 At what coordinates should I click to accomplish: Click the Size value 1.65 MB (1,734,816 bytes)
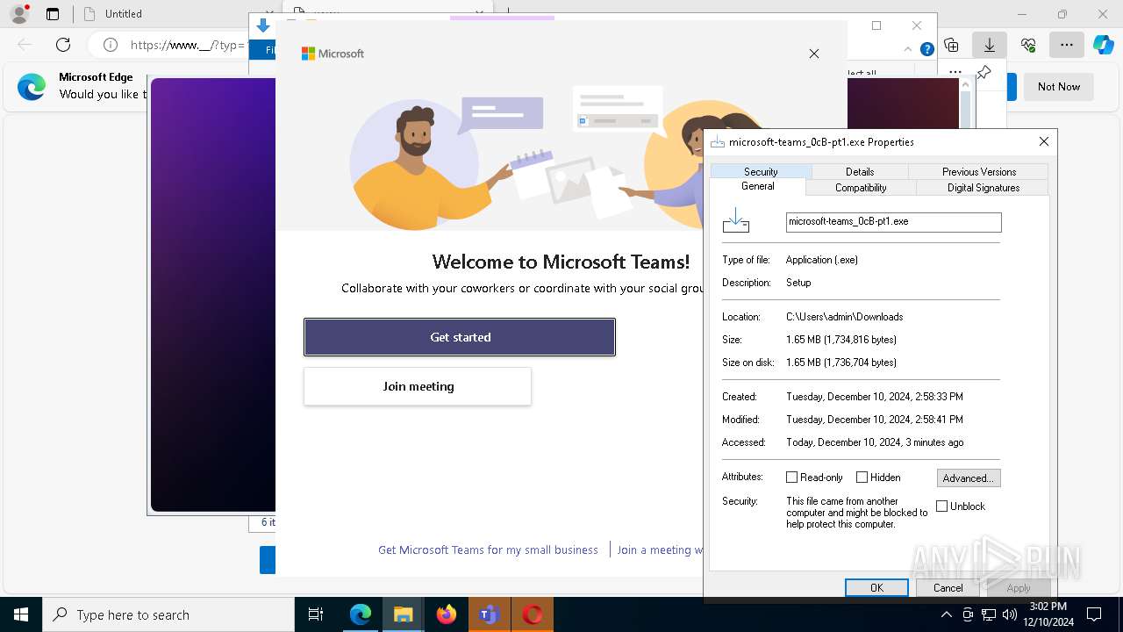click(x=840, y=340)
